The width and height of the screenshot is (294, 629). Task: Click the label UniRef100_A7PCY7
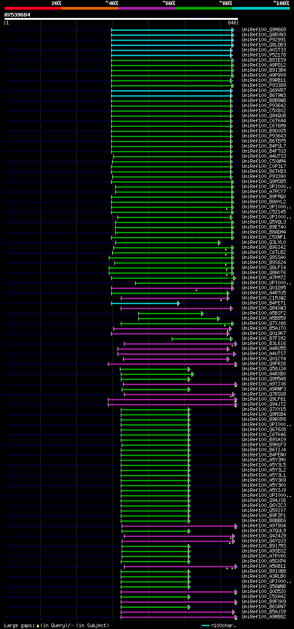click(x=264, y=192)
